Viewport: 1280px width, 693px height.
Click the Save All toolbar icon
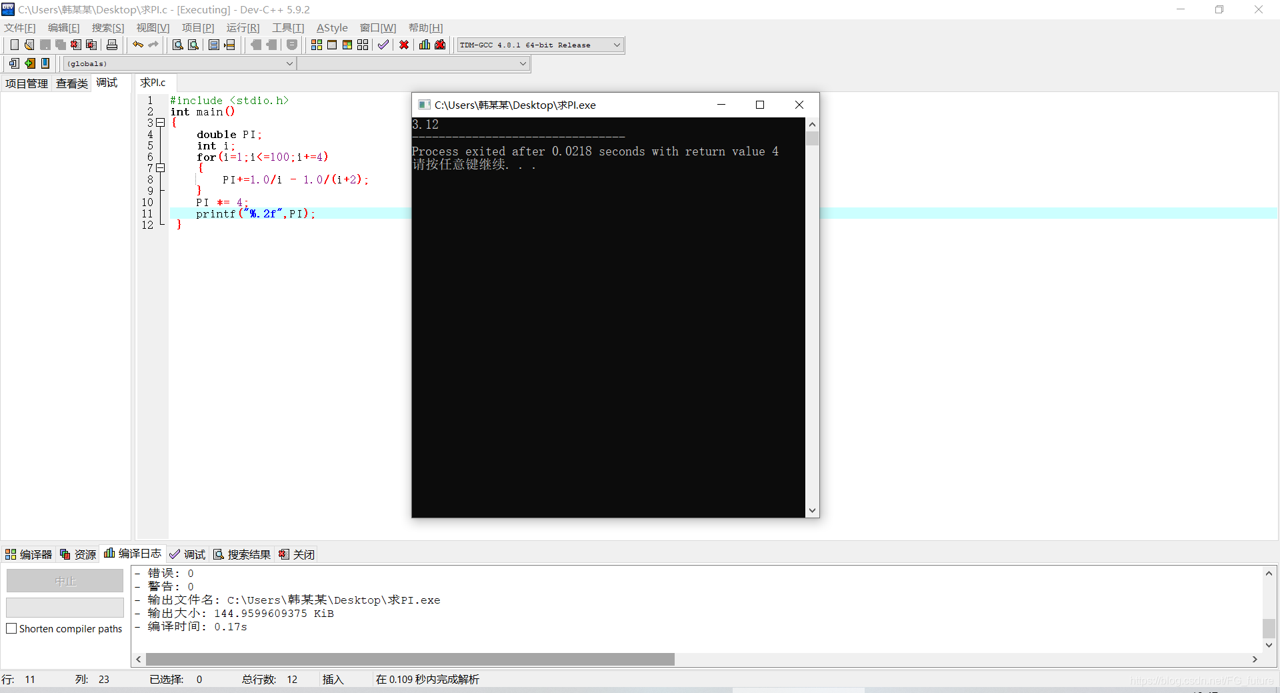(x=60, y=45)
